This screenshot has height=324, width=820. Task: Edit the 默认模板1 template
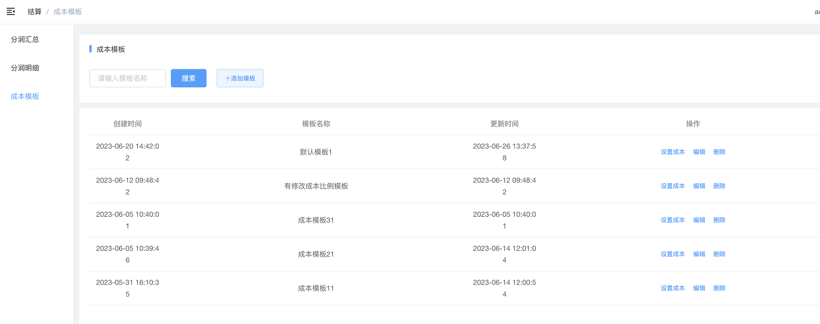699,152
